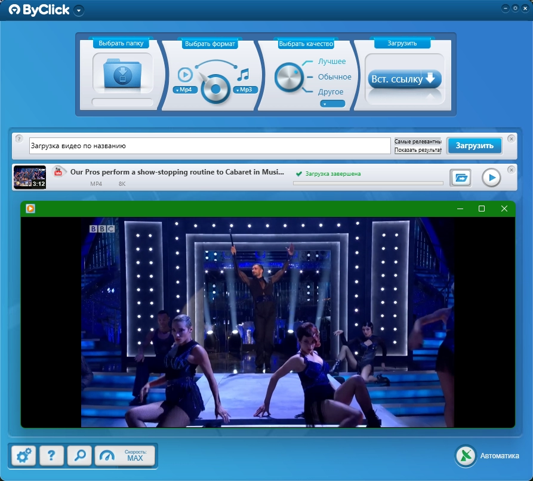
Task: Remove the downloaded item from list
Action: 511,170
